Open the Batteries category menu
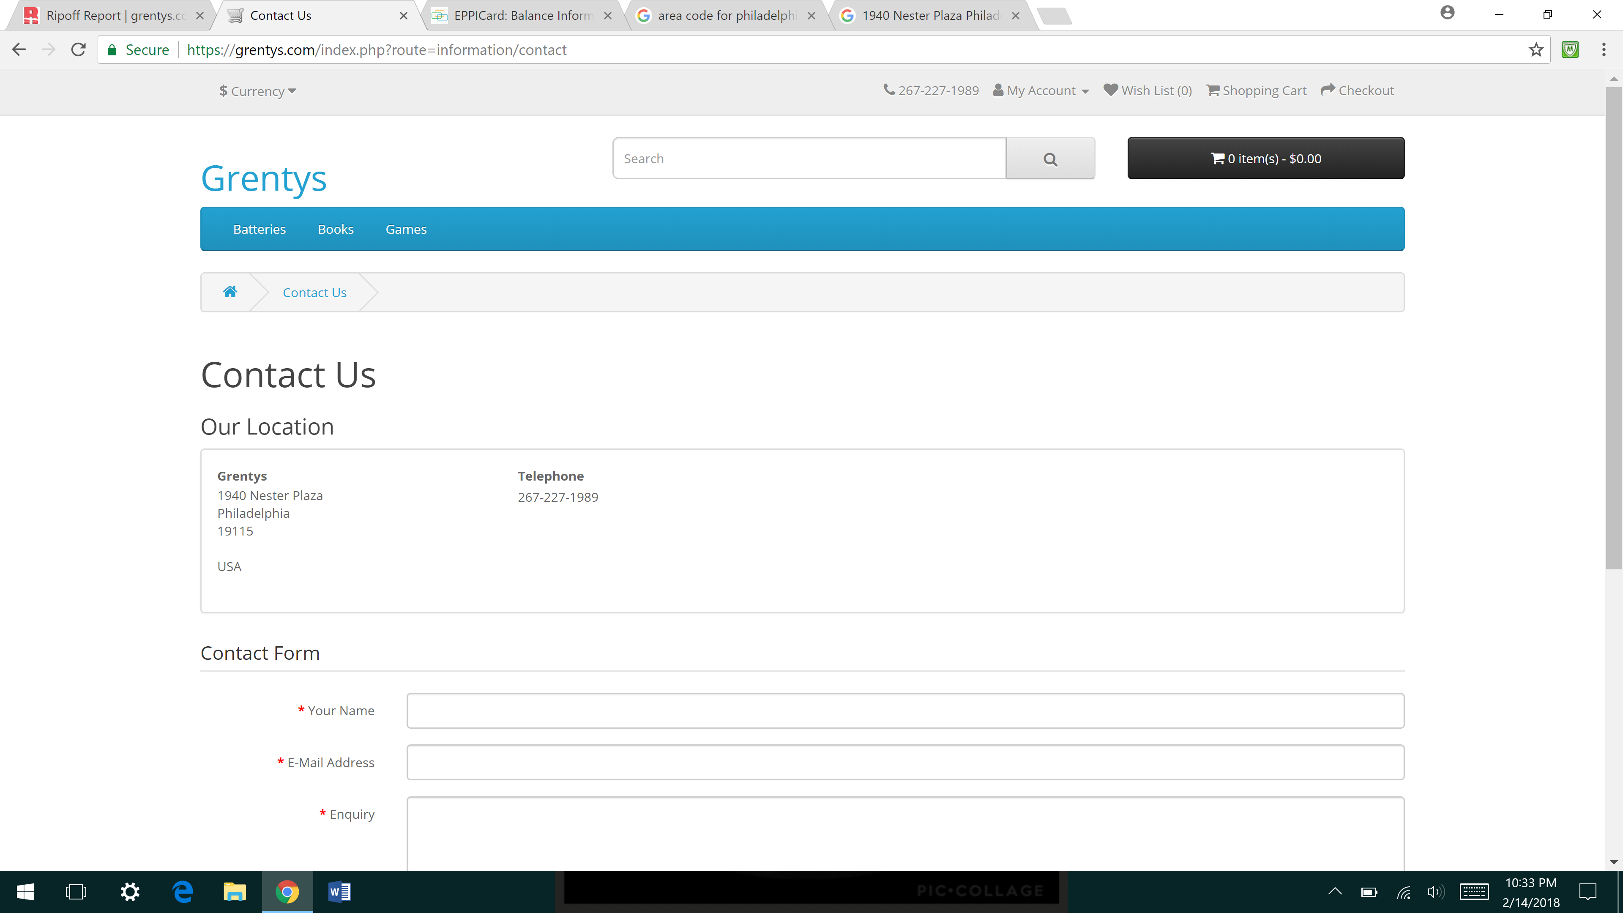This screenshot has width=1623, height=913. 260,230
